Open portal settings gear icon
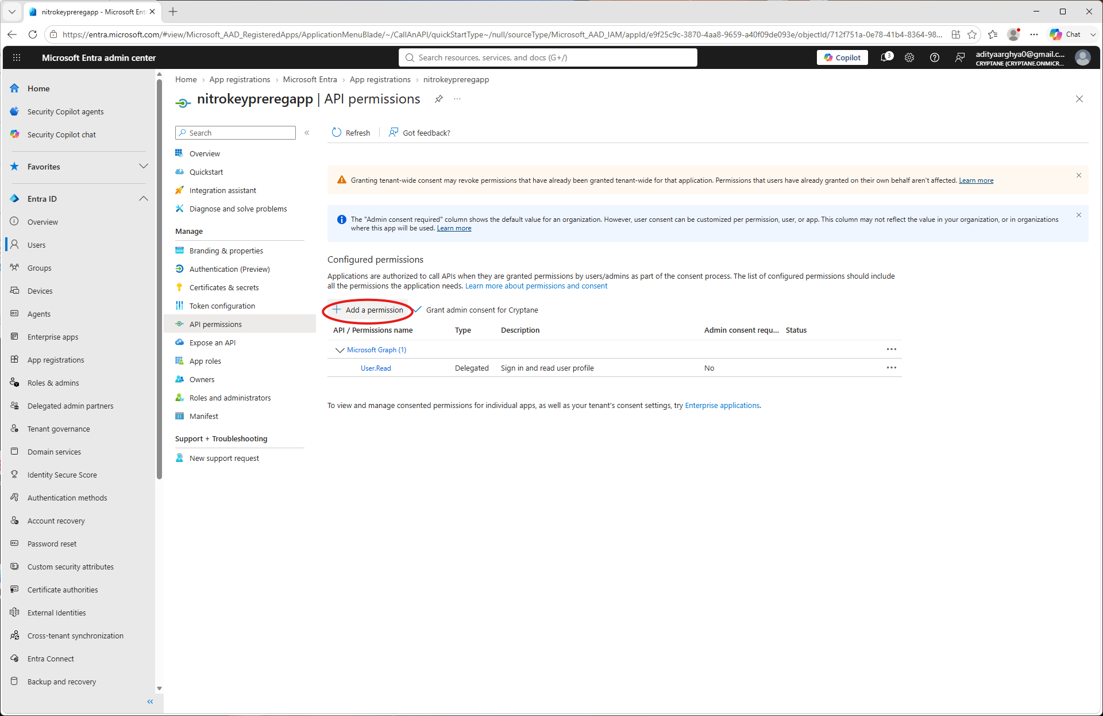 pos(909,57)
